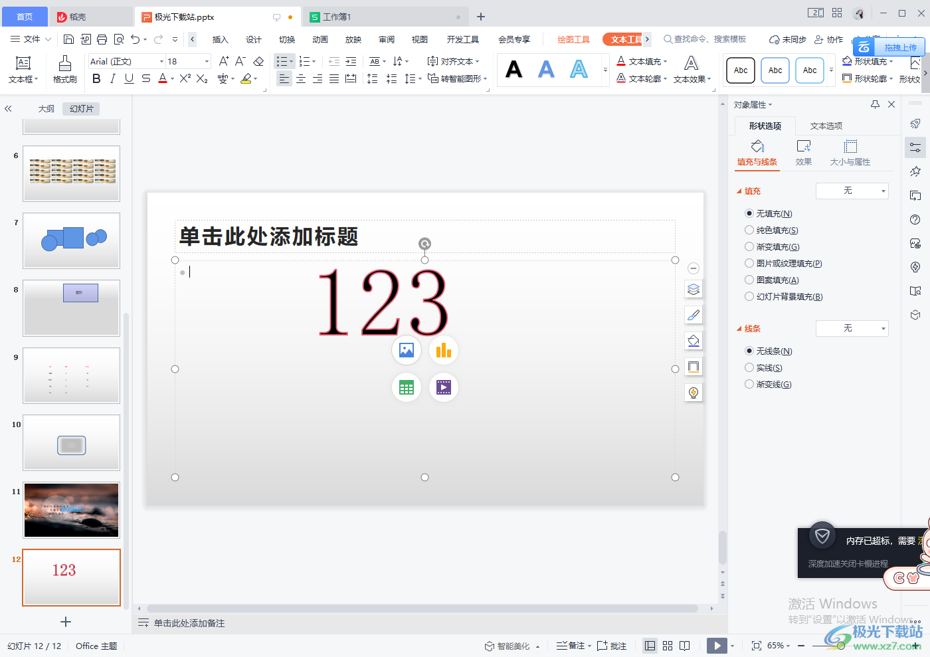Image resolution: width=930 pixels, height=657 pixels.
Task: Apply strikethrough formatting
Action: [146, 78]
